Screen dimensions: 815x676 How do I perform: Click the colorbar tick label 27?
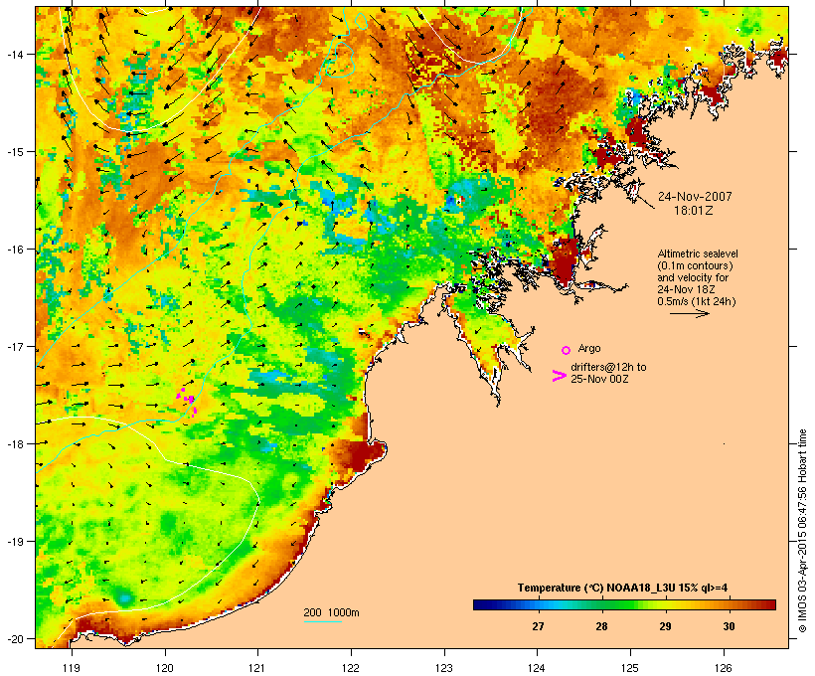[538, 626]
